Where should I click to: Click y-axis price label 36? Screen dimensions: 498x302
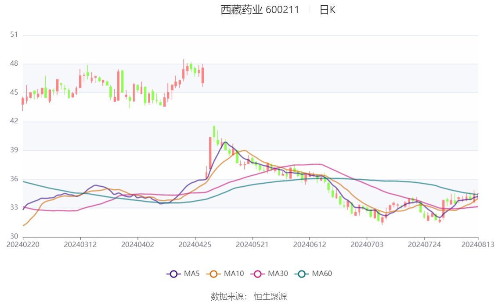tap(14, 179)
